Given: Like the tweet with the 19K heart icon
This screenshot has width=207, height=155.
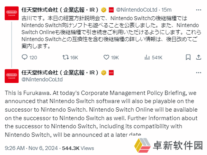Looking at the screenshot, I should [106, 57].
